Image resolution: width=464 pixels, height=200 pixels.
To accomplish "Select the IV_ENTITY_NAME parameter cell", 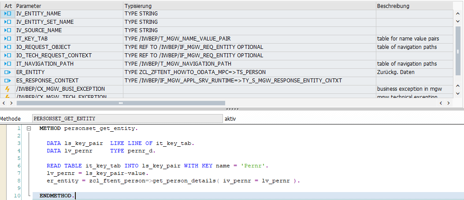I will pyautogui.click(x=69, y=14).
